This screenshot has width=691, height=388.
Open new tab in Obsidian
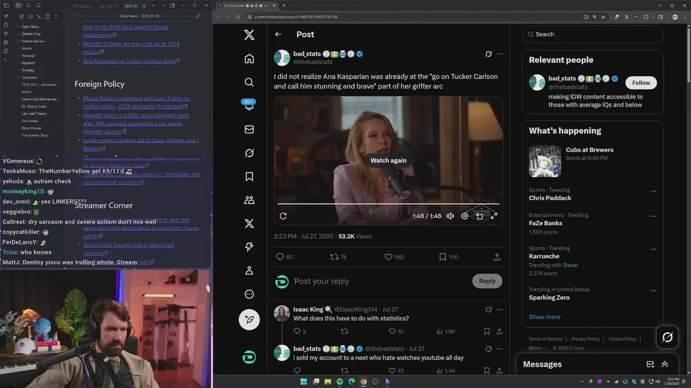point(153,5)
